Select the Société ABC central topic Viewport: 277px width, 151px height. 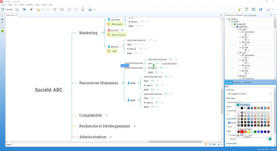click(48, 90)
